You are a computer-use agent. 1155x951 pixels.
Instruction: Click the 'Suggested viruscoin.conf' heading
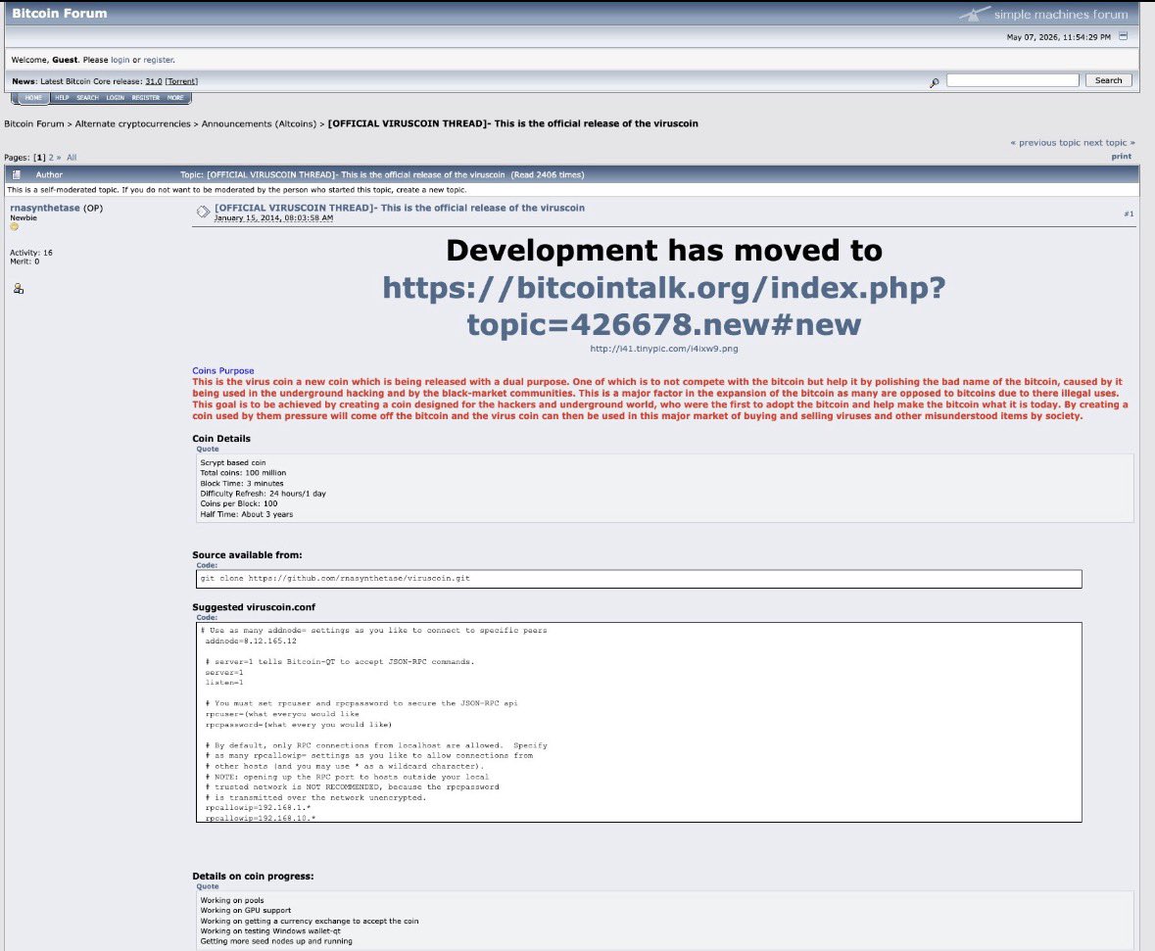[x=254, y=607]
